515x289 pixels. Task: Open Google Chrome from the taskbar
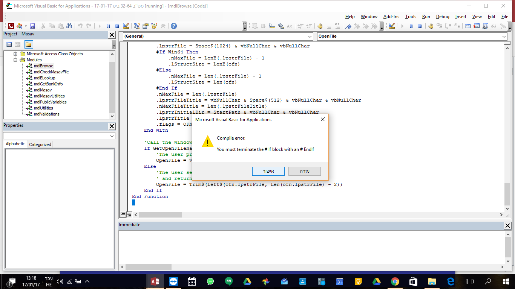(x=395, y=281)
